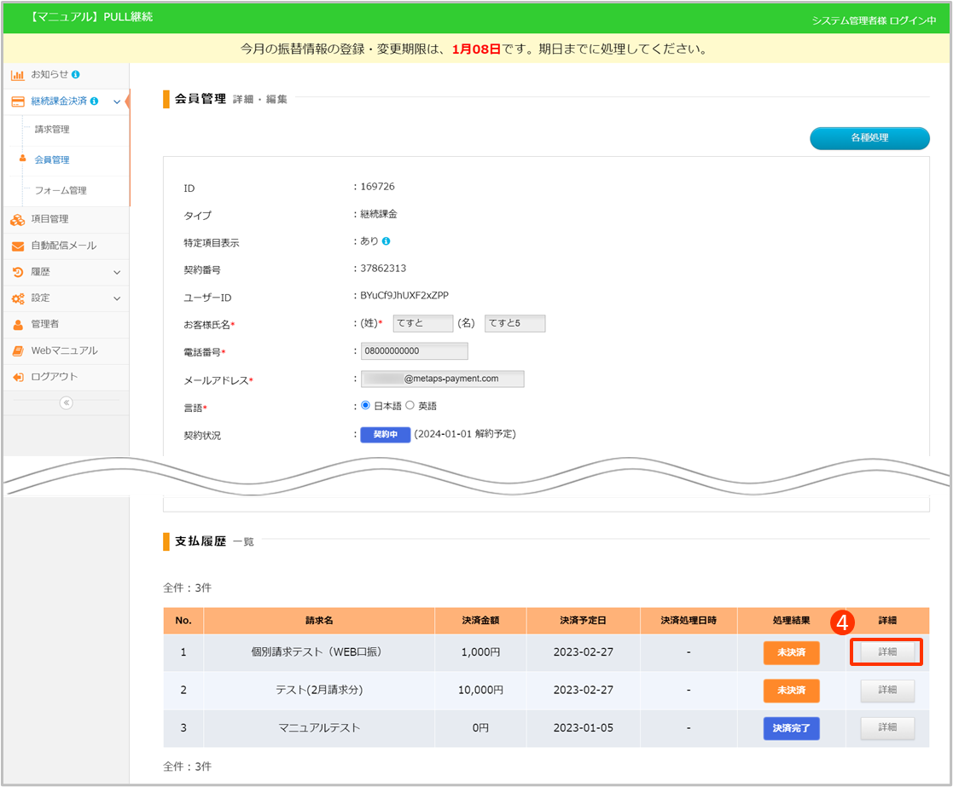Screen dimensions: 953x787
Task: Expand the 設定 sidebar submenu
Action: point(117,298)
